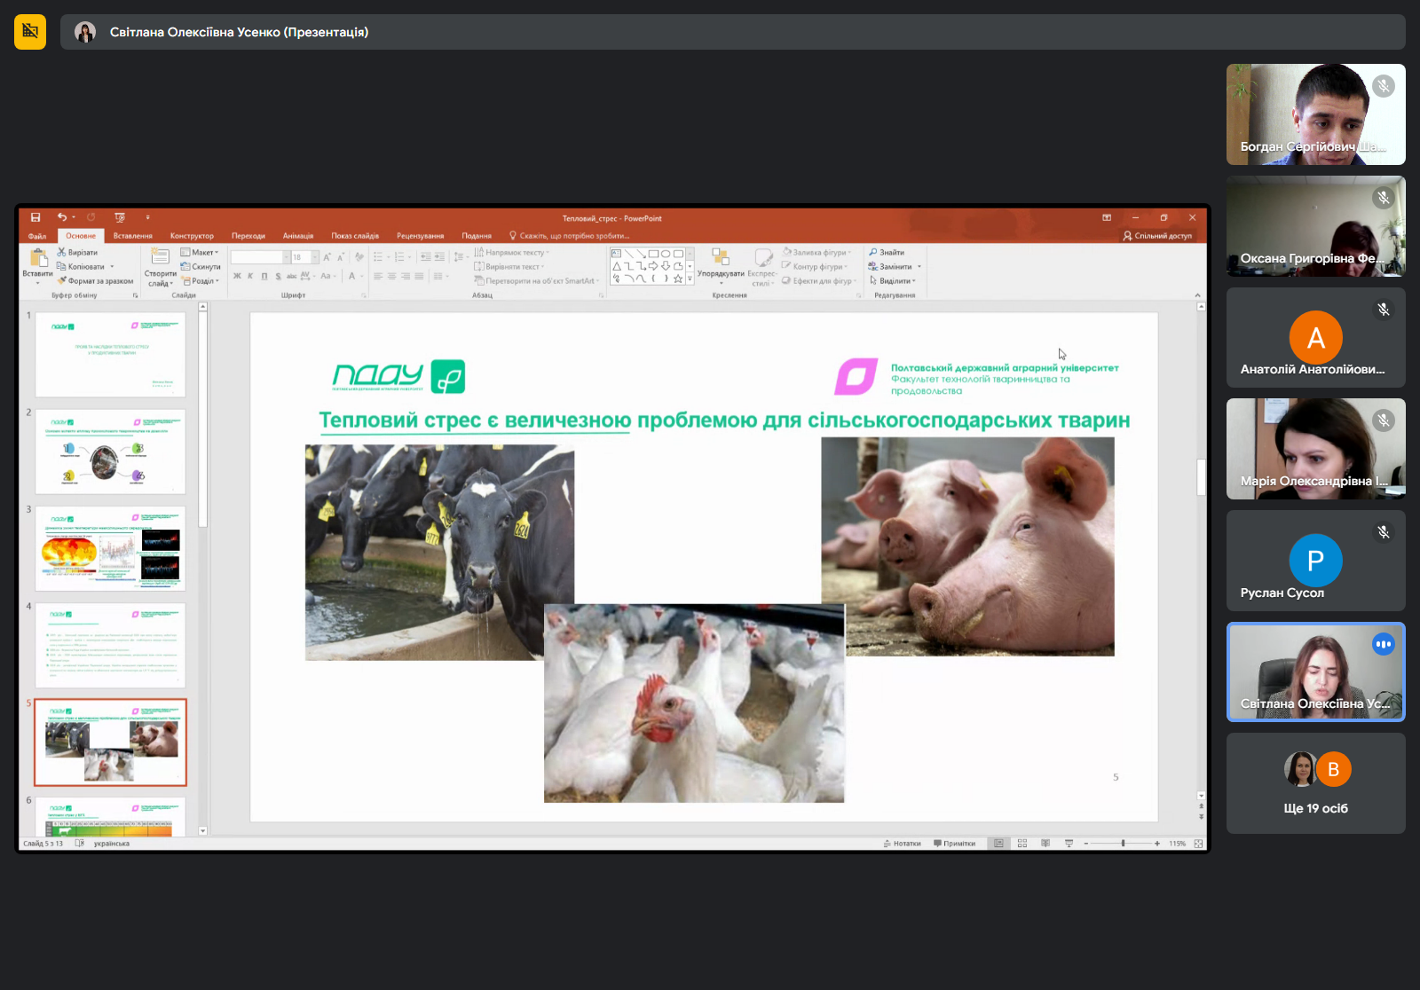Toggle Underline (П) formatting
This screenshot has height=990, width=1420.
(x=264, y=276)
